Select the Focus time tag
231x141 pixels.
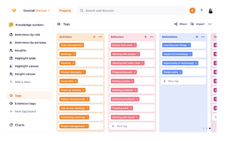tap(69, 81)
